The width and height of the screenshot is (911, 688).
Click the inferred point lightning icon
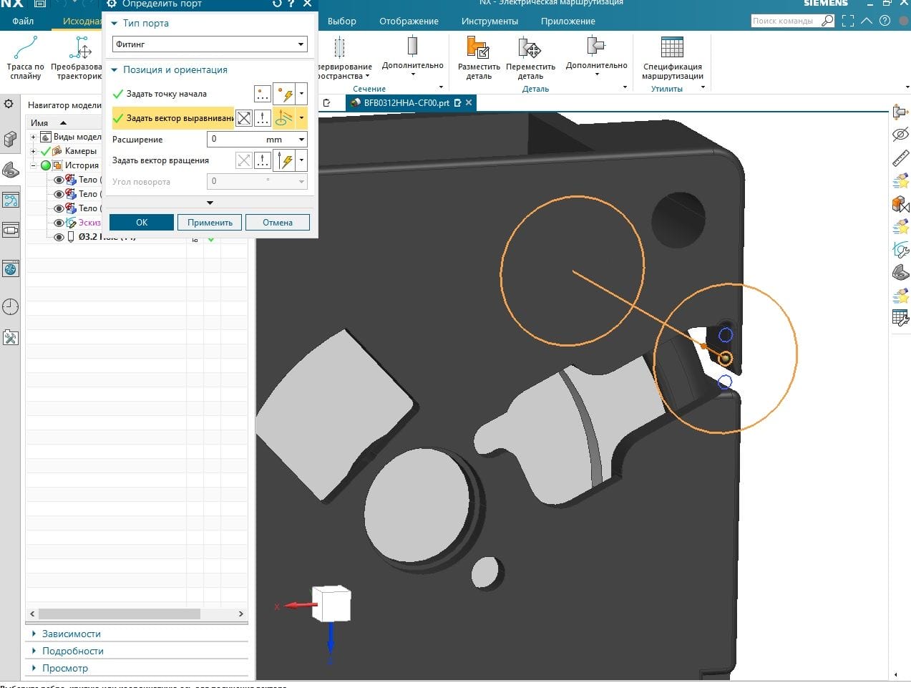[x=285, y=94]
